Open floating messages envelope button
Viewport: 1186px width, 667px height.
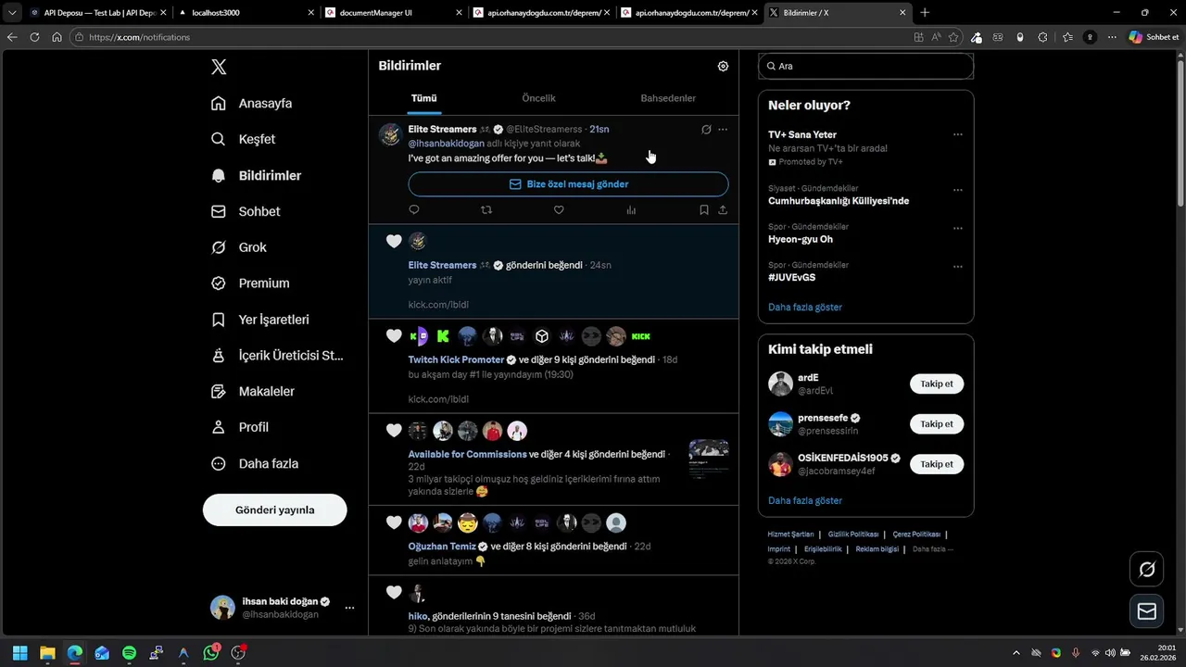[1147, 611]
